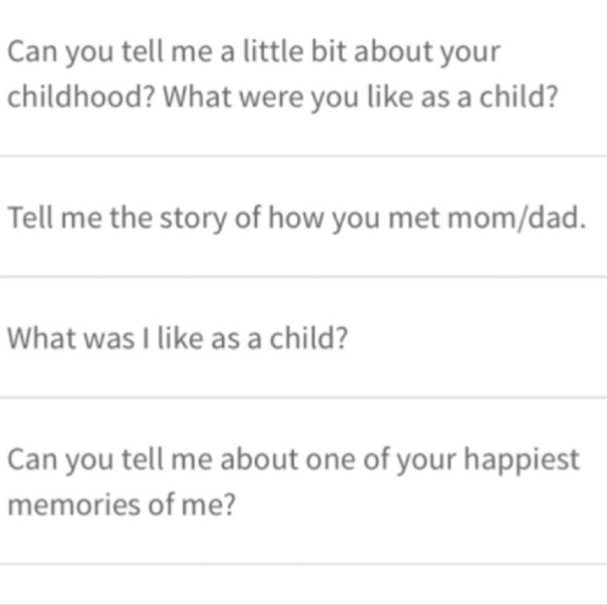Open "Tell me the story of how you met mom/dad"
The width and height of the screenshot is (607, 605).
[303, 217]
